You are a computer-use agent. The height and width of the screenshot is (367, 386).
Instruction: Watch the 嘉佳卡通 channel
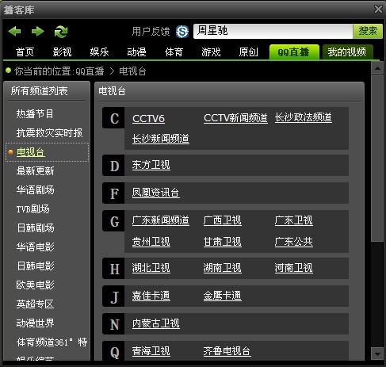151,296
